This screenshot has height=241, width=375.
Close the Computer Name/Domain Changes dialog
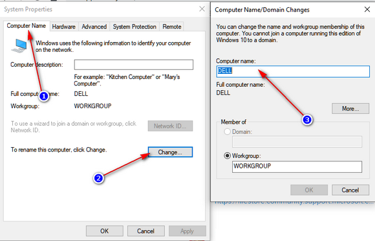point(367,9)
